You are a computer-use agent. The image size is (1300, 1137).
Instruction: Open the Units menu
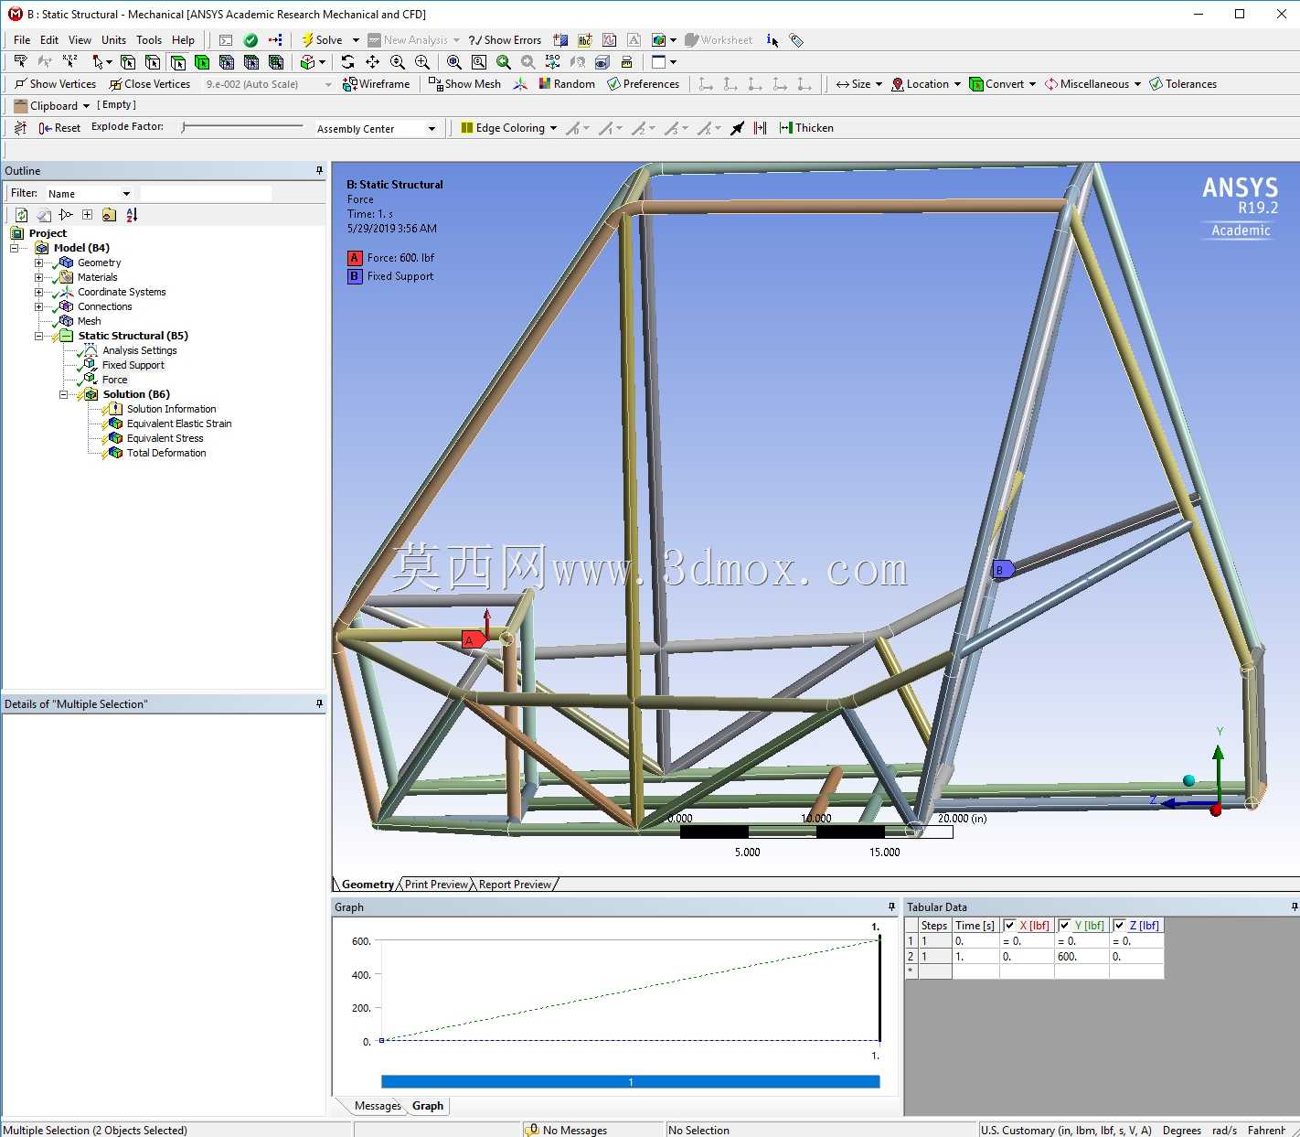[x=113, y=40]
